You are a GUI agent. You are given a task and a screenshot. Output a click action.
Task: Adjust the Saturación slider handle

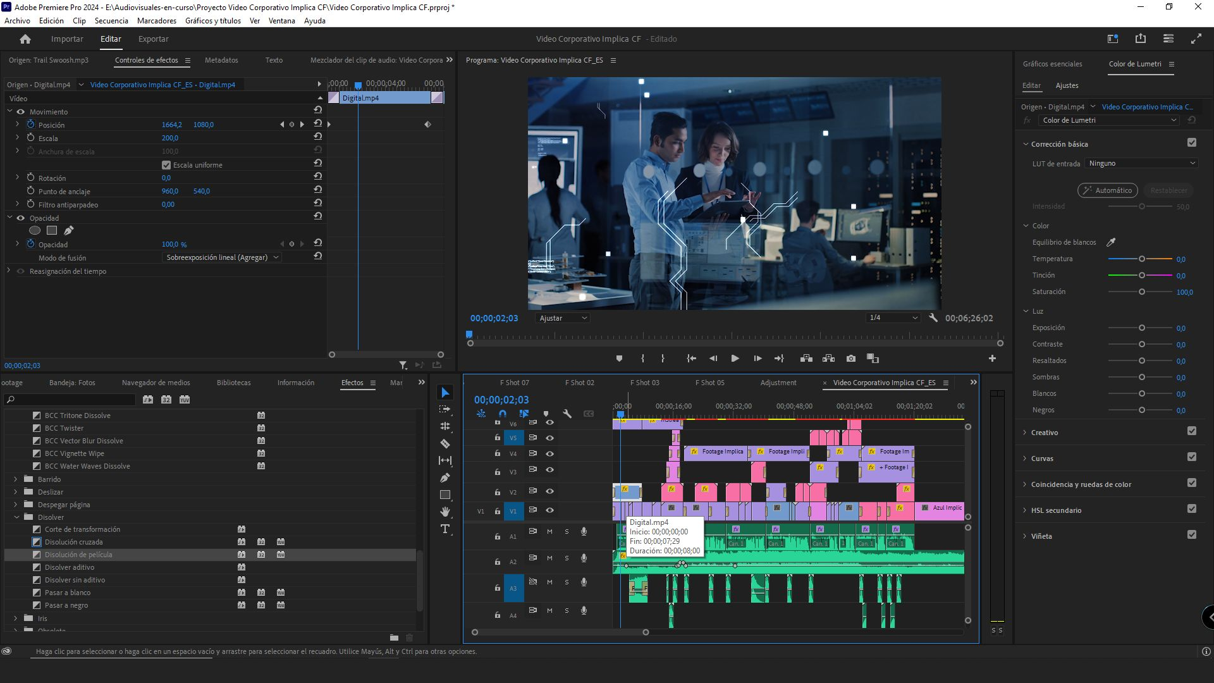coord(1142,292)
